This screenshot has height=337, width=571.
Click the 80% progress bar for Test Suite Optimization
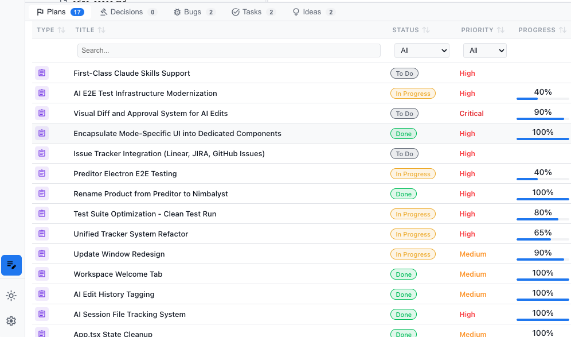[542, 219]
